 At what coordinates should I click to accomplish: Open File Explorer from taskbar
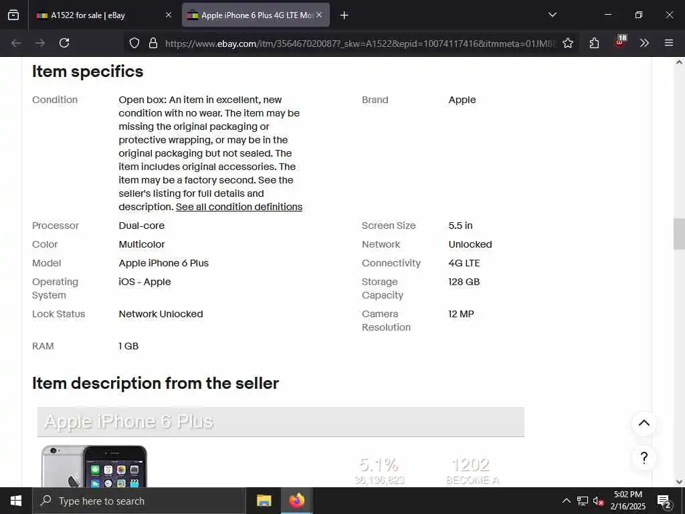[264, 501]
